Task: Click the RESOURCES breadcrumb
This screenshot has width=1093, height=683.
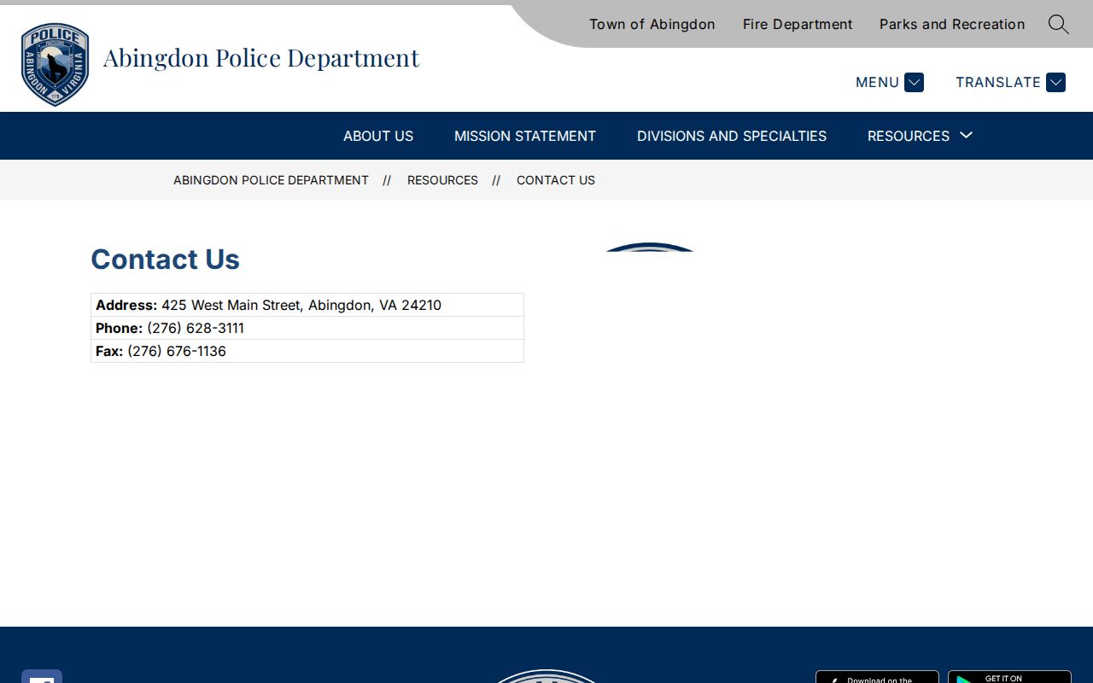Action: click(x=442, y=180)
